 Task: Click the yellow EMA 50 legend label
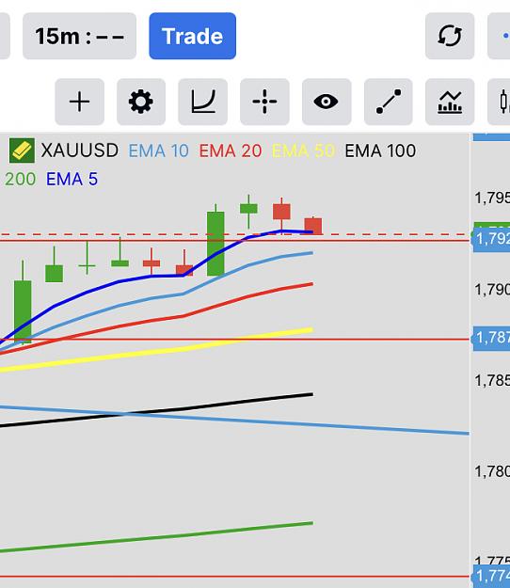303,151
